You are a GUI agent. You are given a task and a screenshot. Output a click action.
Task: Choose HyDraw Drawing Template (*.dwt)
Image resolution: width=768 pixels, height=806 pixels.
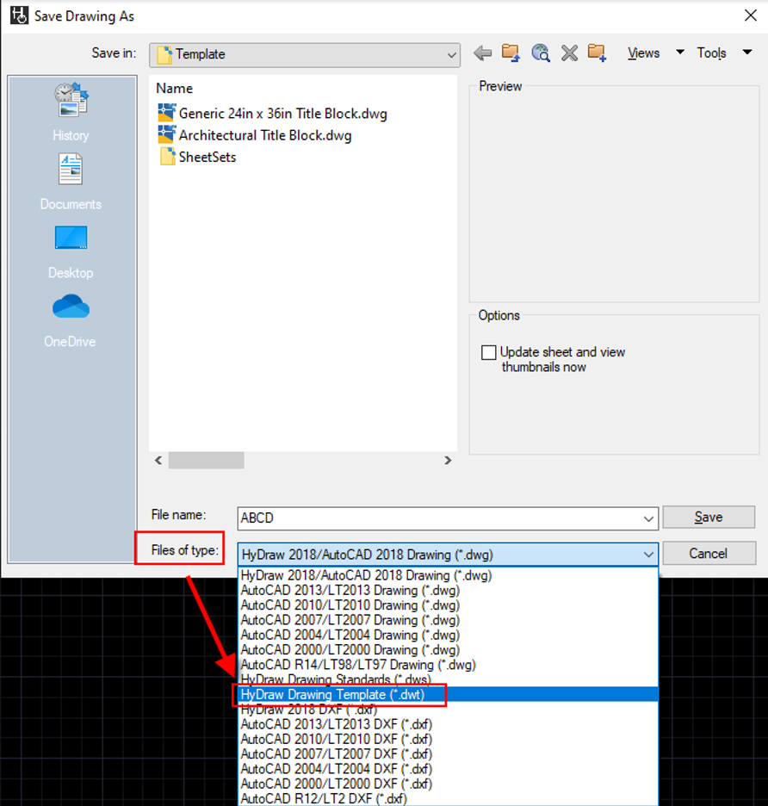coord(448,694)
